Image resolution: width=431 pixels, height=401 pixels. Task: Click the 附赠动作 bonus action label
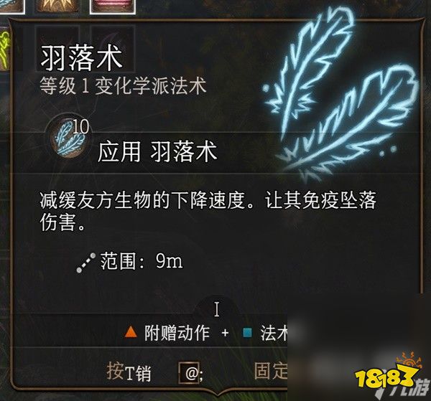177,333
